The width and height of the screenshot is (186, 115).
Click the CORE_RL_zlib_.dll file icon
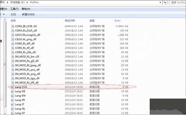(x=12, y=52)
